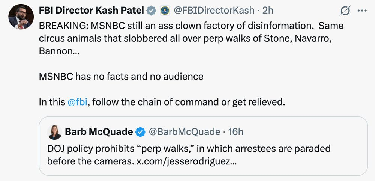Click Barb McQuade's small avatar in the quote
The image size is (375, 181).
coord(55,132)
